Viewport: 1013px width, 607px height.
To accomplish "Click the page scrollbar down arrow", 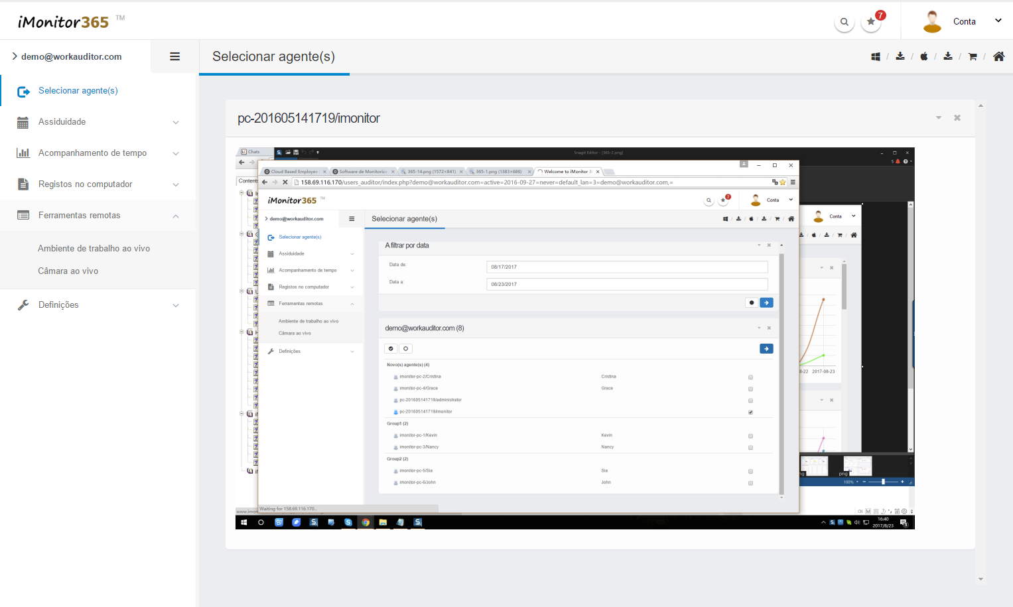I will pyautogui.click(x=980, y=579).
